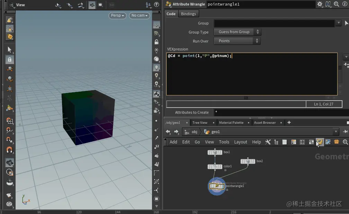
Task: Click the node info icon in parameter header
Action: coord(344,4)
